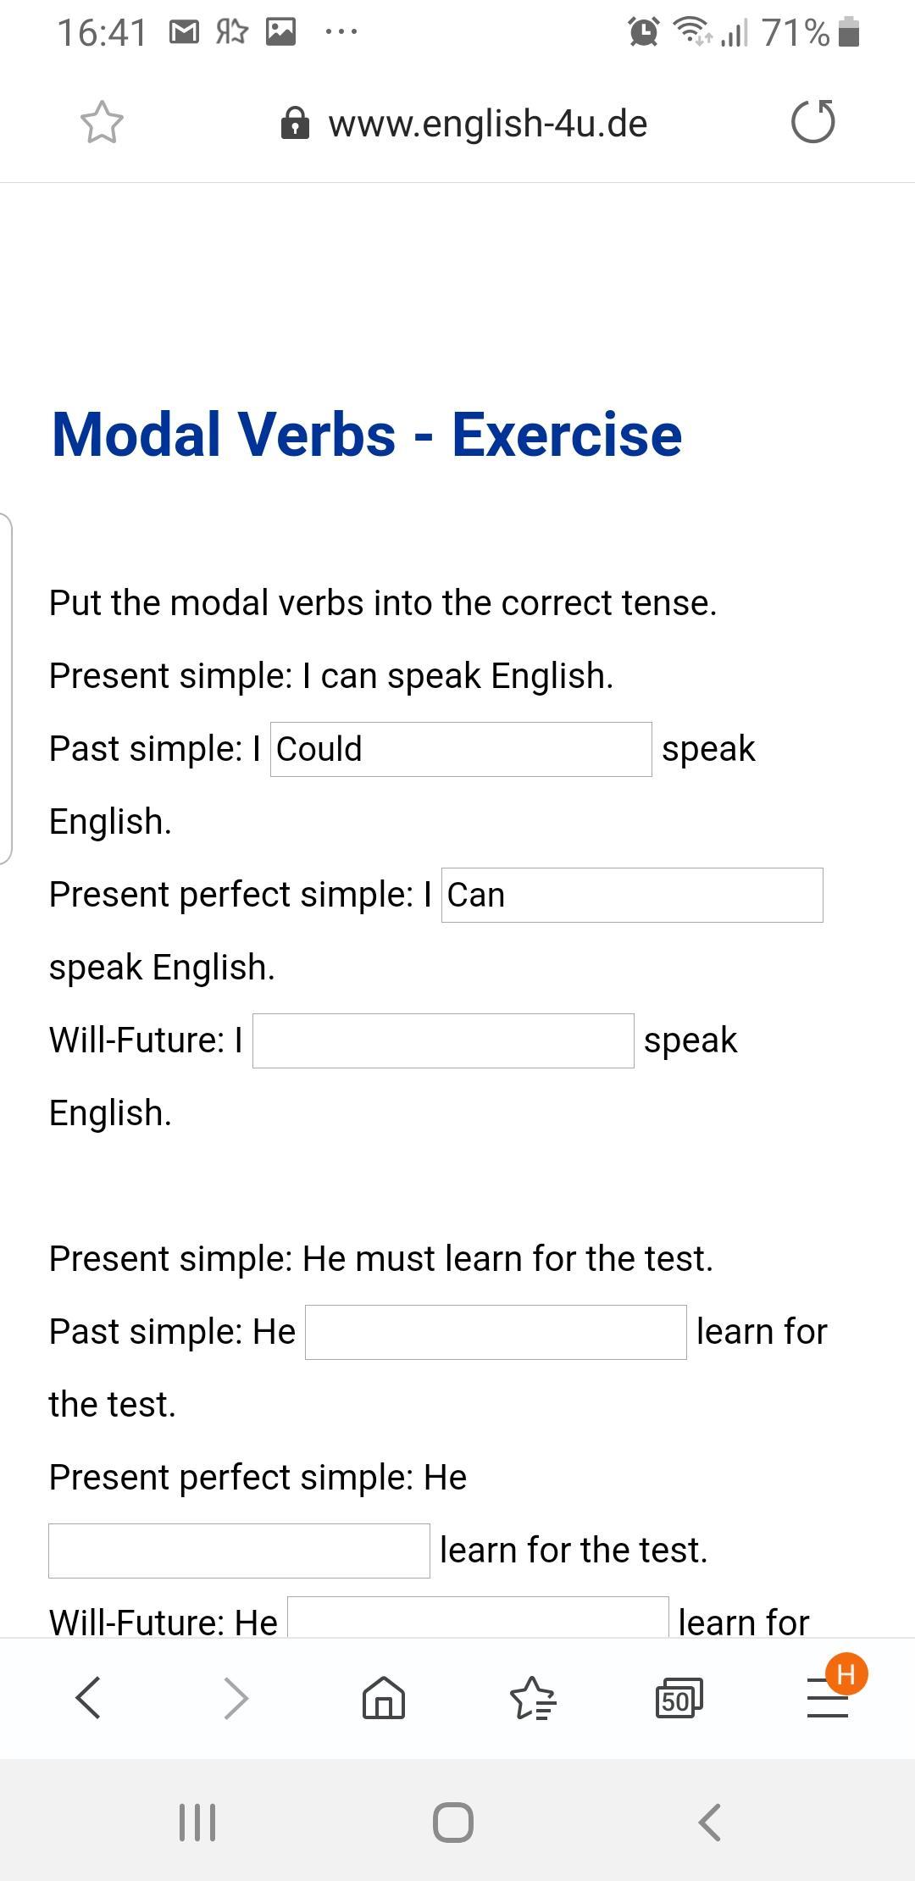Select Present perfect He learn input box
This screenshot has height=1881, width=915.
(x=239, y=1551)
